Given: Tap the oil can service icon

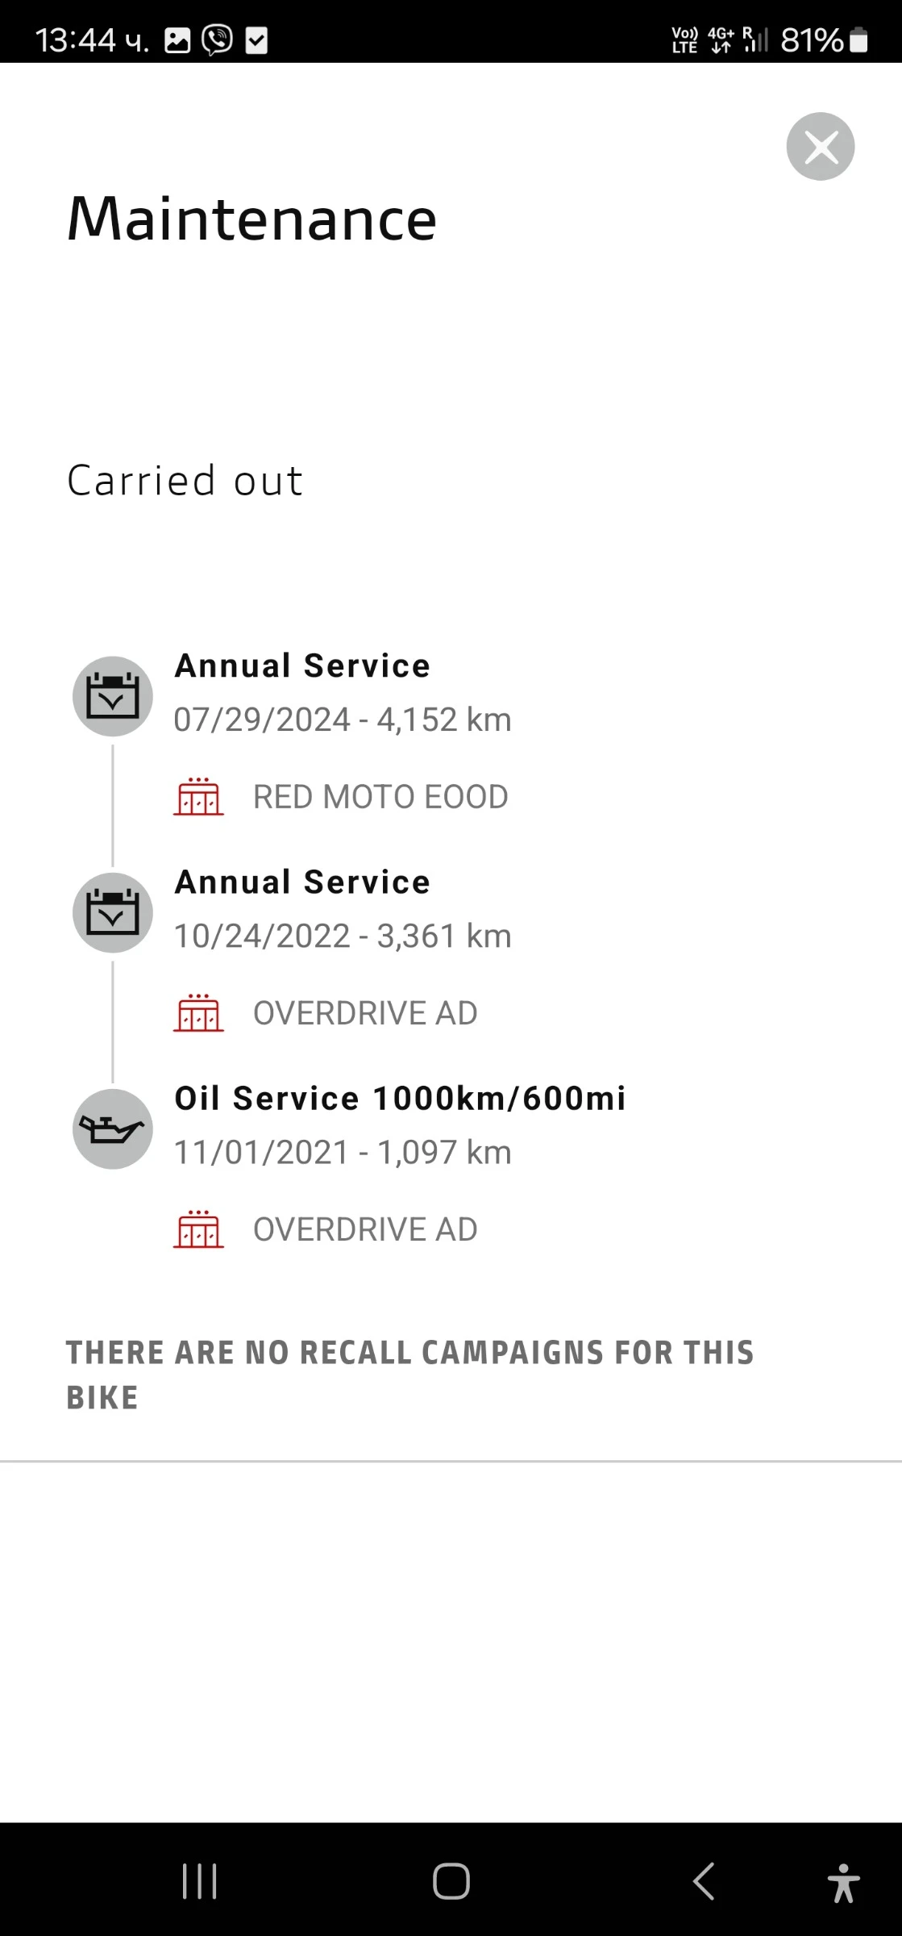Looking at the screenshot, I should tap(113, 1129).
